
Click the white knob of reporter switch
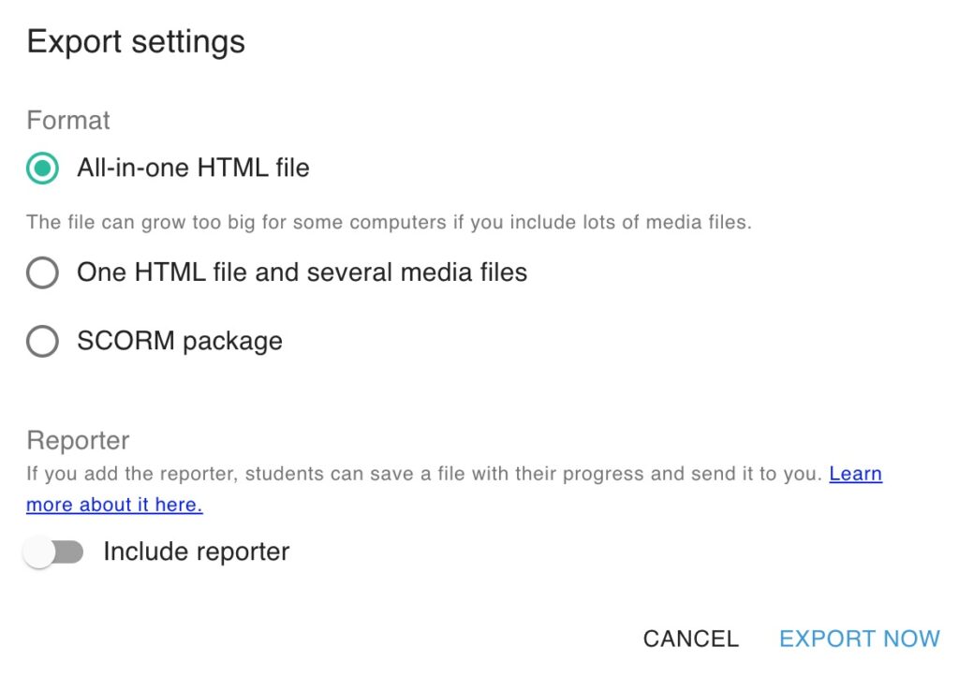(39, 552)
